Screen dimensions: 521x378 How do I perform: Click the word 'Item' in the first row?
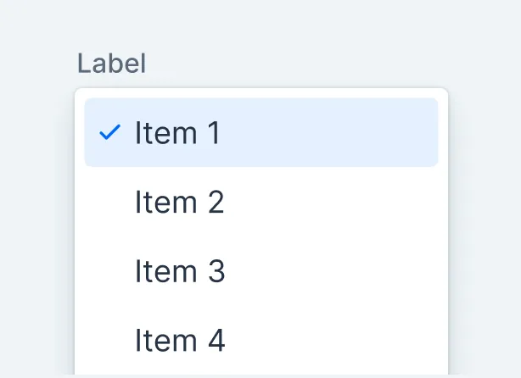(160, 133)
